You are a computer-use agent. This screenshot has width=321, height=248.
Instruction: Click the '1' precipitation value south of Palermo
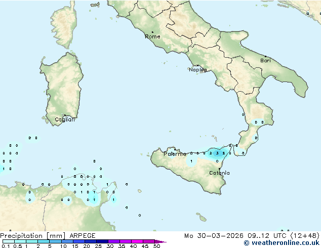pos(191,161)
